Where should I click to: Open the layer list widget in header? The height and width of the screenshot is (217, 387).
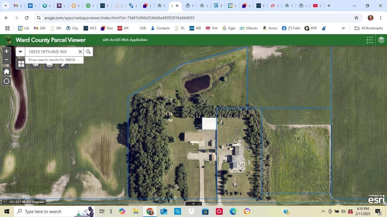381,40
